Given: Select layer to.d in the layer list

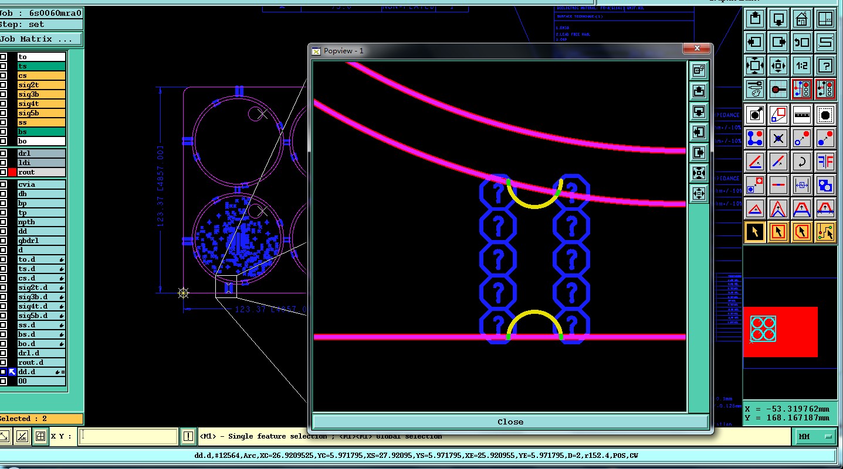Looking at the screenshot, I should click(41, 259).
